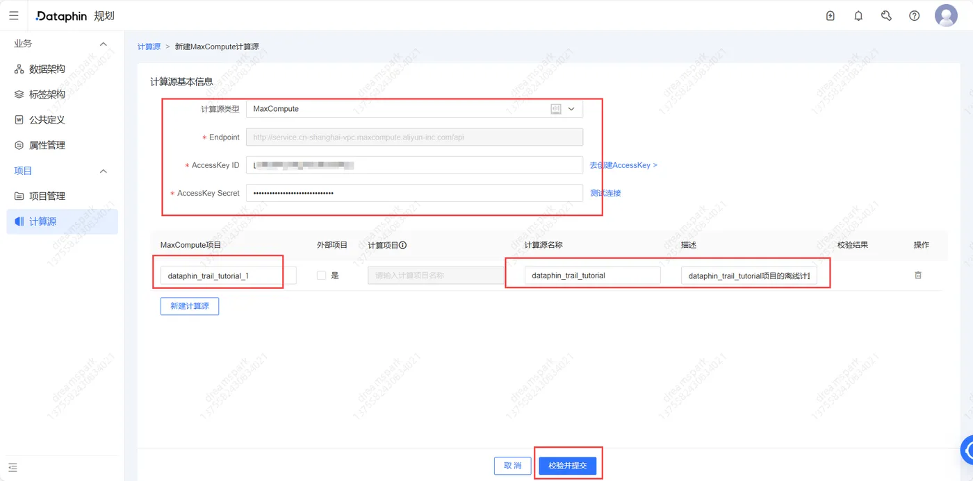Focus the MaxCompute项目 input field
Image resolution: width=973 pixels, height=481 pixels.
coord(228,276)
